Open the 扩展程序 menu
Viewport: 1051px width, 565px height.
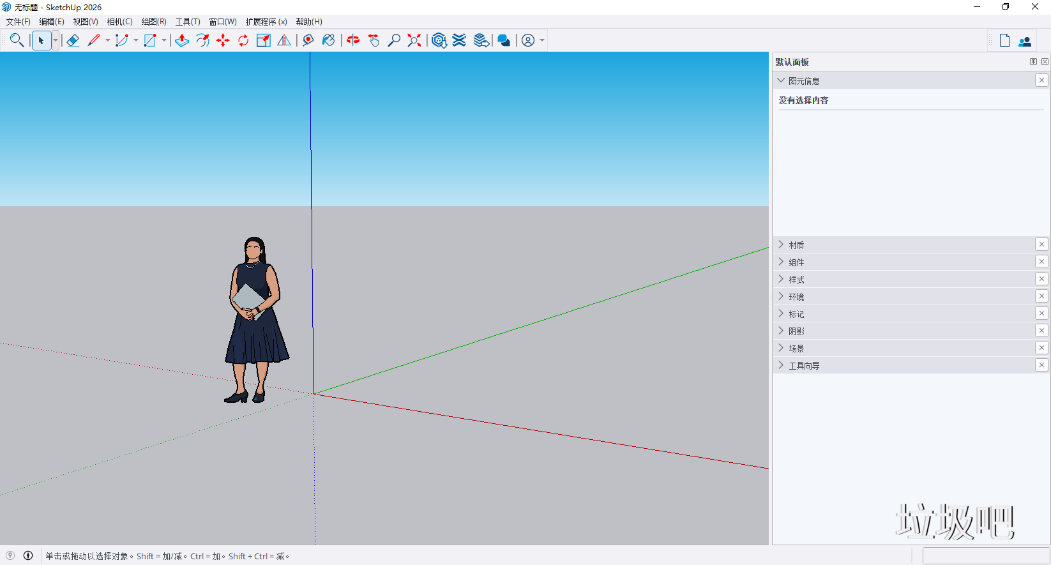266,22
